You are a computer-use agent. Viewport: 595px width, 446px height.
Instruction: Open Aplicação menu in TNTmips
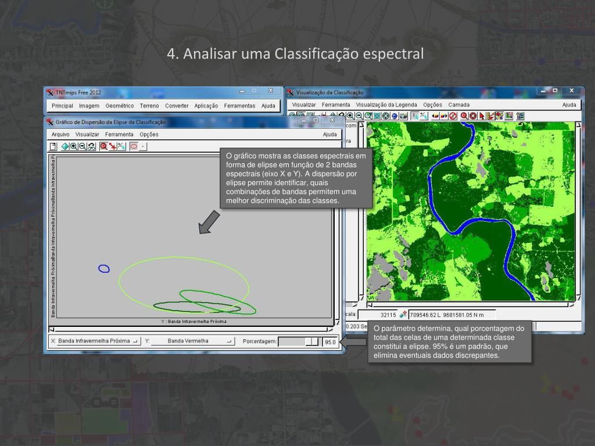point(206,106)
